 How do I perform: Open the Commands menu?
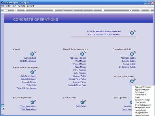click(31, 6)
